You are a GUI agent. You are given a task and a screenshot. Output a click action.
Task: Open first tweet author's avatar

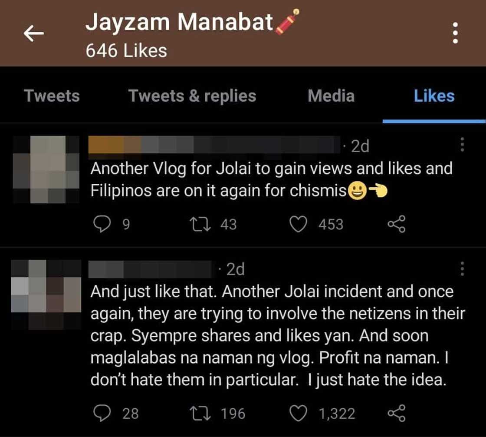46,169
